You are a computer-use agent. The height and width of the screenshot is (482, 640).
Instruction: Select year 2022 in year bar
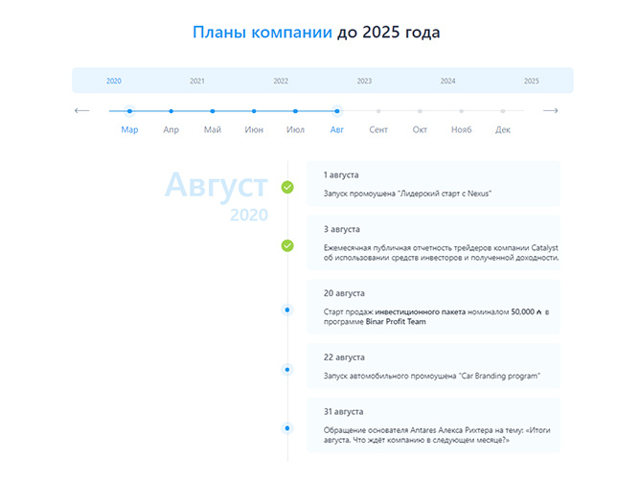pyautogui.click(x=281, y=80)
